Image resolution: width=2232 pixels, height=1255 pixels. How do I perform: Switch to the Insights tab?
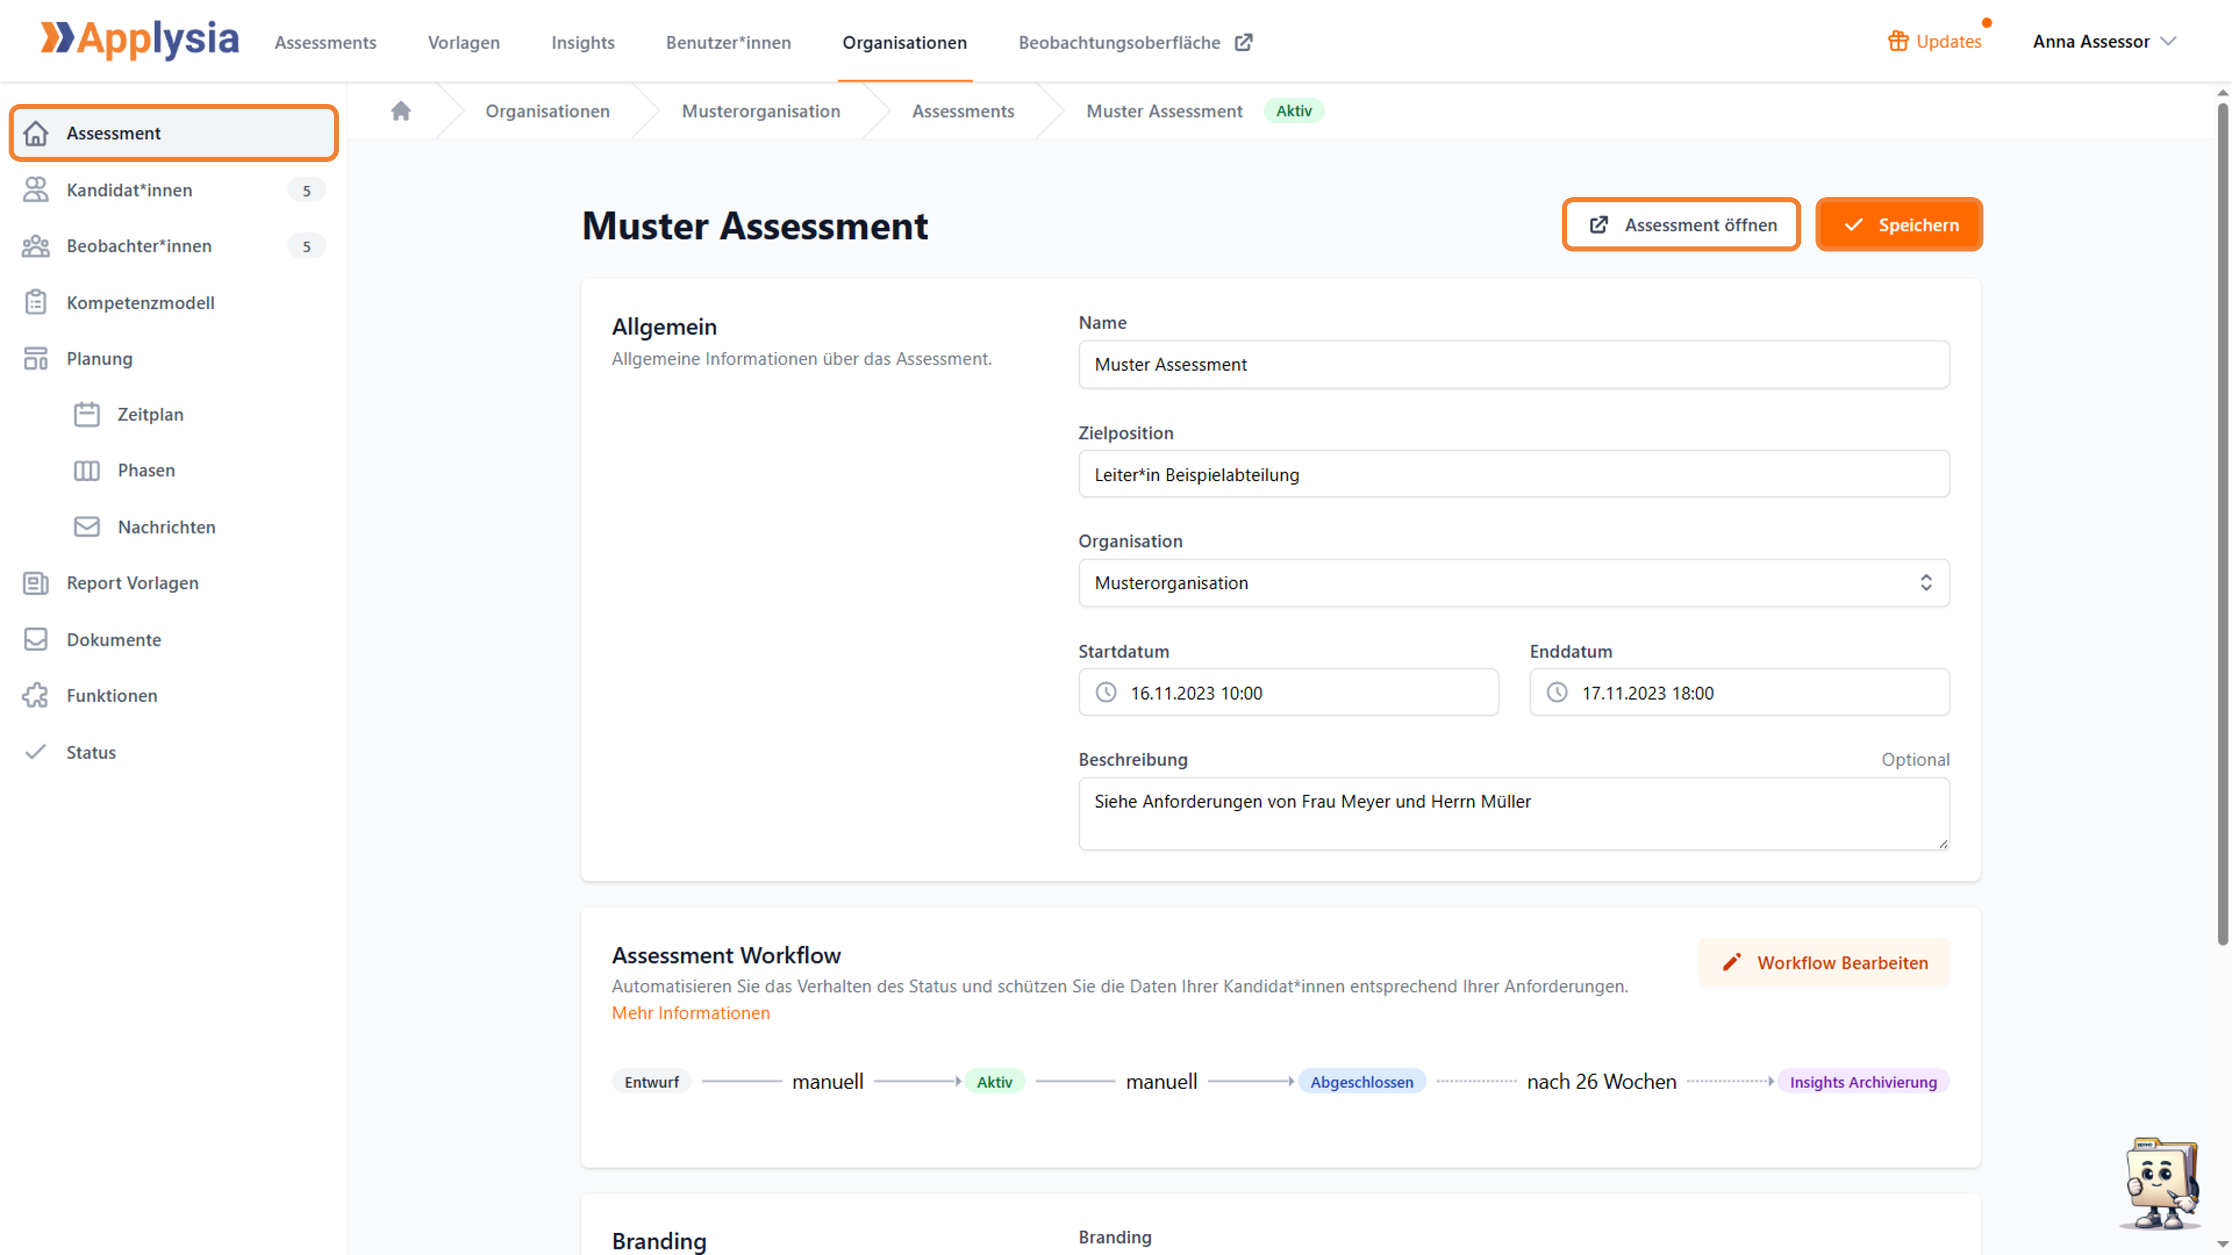pyautogui.click(x=582, y=42)
